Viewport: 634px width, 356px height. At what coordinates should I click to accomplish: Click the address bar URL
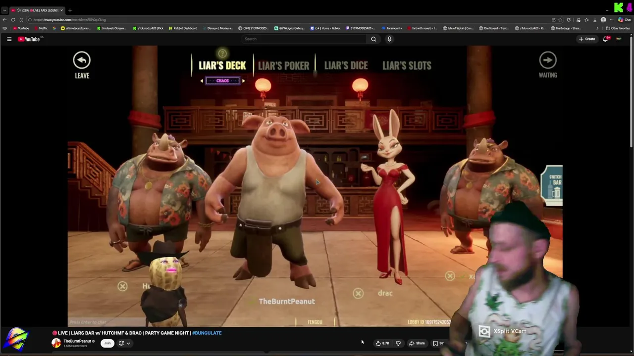coord(69,20)
